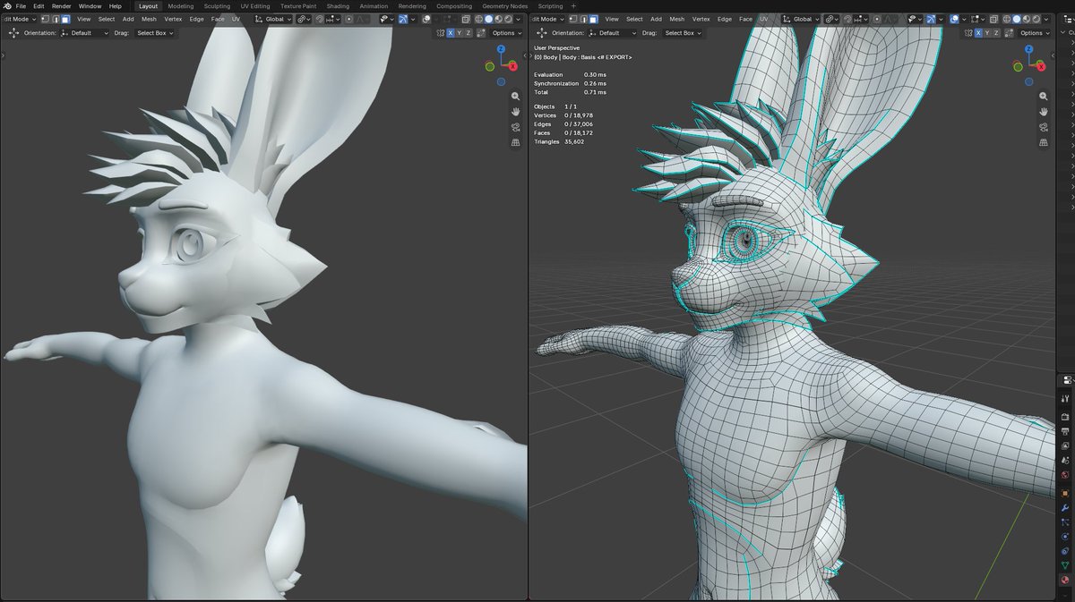Toggle proportional editing in left viewport

click(349, 19)
